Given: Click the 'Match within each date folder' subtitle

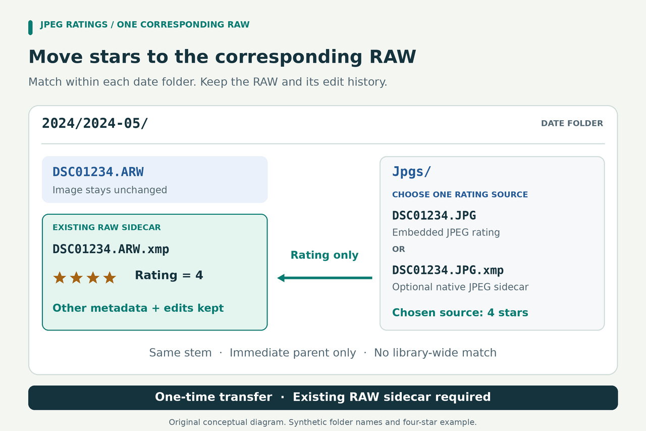Looking at the screenshot, I should (207, 82).
